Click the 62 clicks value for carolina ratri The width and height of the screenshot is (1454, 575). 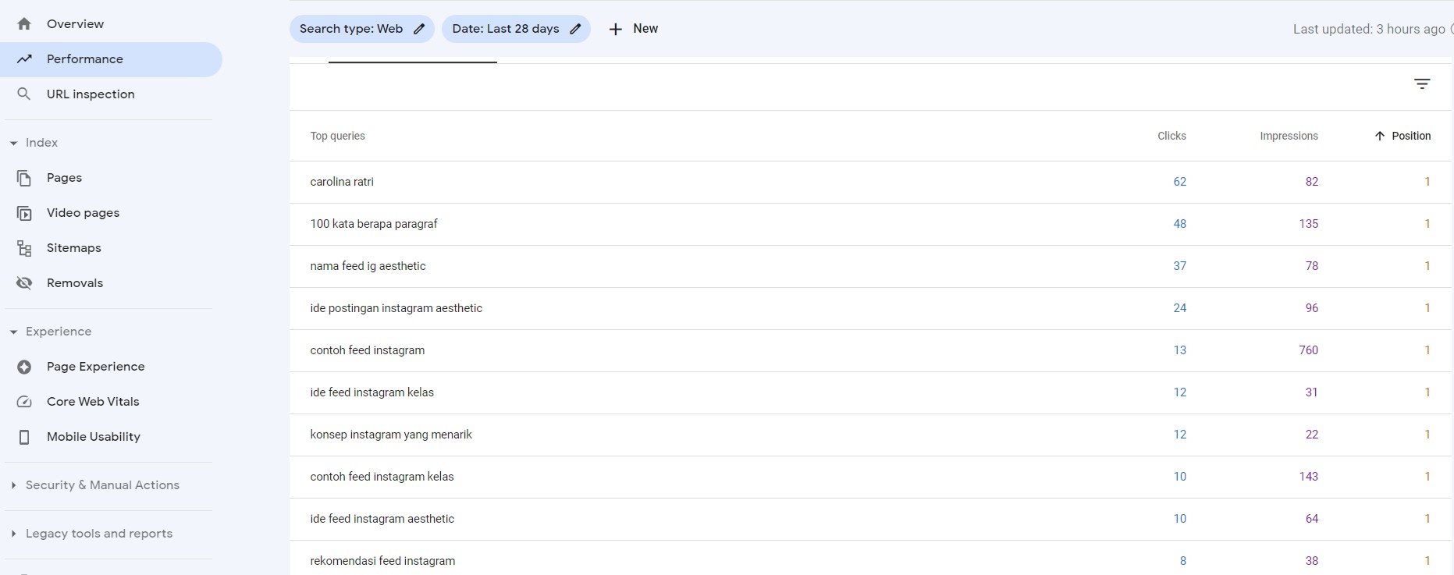click(x=1179, y=182)
